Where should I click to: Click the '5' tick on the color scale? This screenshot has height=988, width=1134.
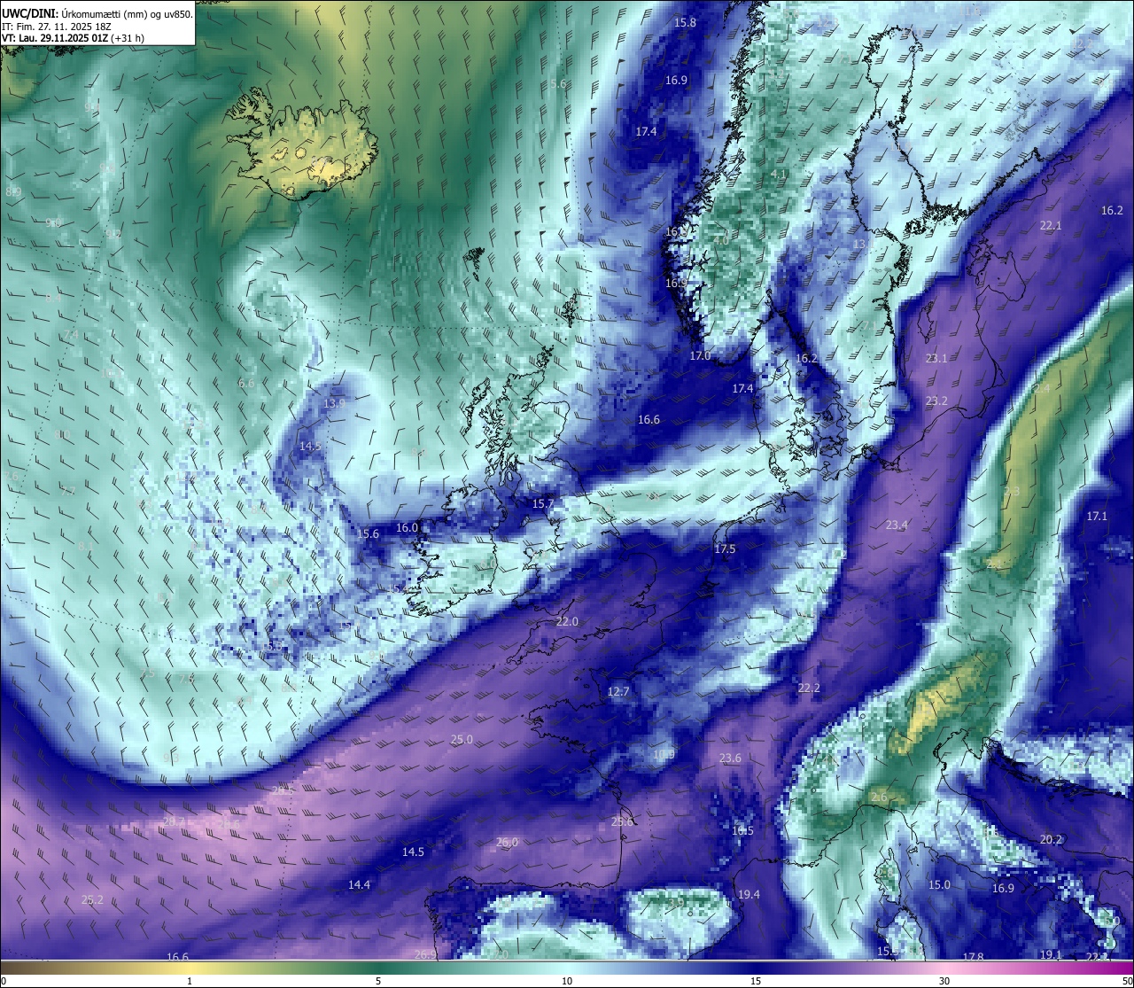point(378,981)
